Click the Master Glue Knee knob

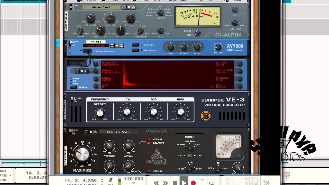pos(120,30)
